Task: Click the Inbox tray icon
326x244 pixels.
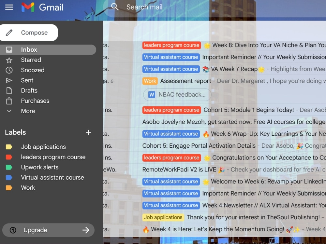Action: [x=9, y=49]
